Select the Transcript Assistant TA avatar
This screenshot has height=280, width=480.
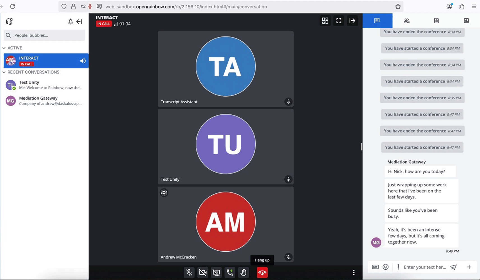[226, 66]
